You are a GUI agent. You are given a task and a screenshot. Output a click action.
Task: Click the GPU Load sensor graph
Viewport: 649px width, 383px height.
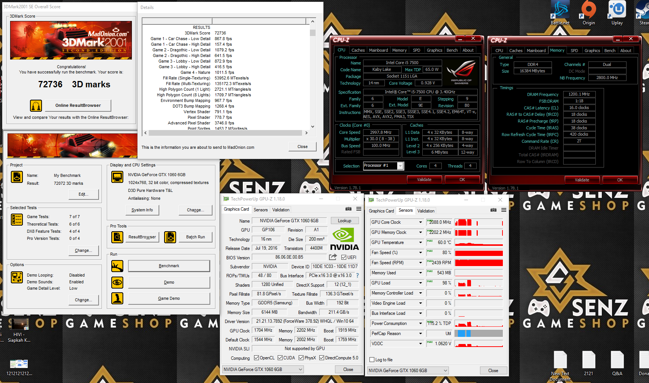point(479,283)
